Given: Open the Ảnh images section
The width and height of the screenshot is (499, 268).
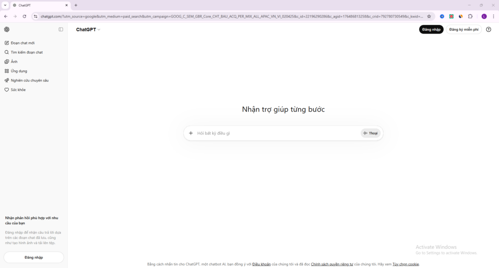Looking at the screenshot, I should 14,61.
